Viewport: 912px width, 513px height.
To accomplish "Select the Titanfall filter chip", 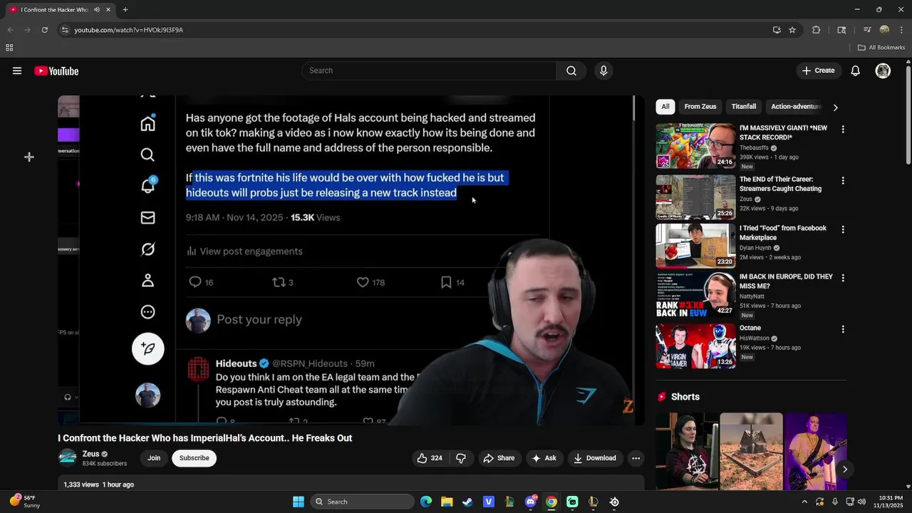I will 744,107.
